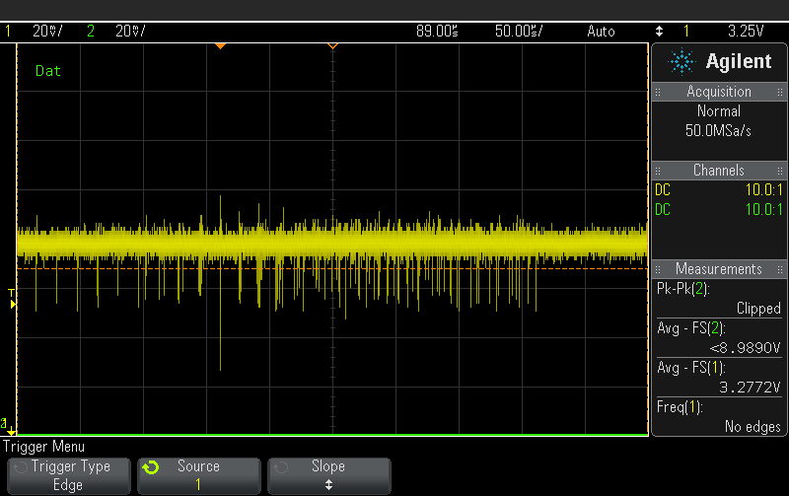Click the yellow DC coupling label
The image size is (789, 496).
click(663, 190)
